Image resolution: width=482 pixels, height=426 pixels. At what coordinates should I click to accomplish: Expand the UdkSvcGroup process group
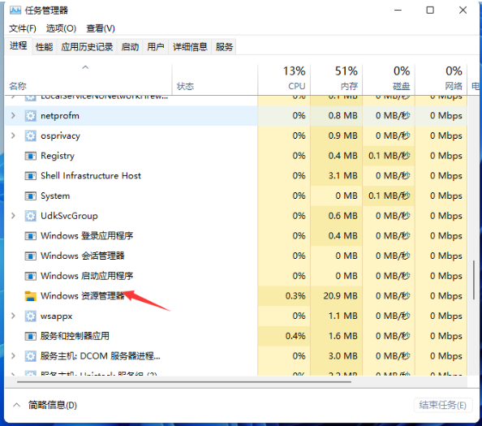point(13,216)
